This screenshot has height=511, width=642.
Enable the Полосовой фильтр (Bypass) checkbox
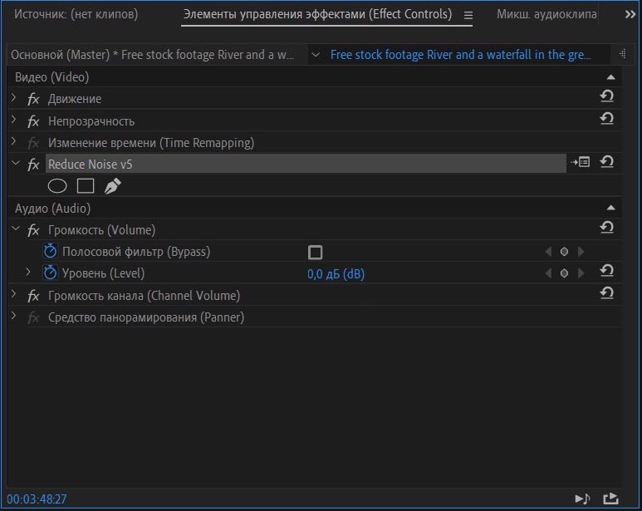coord(315,252)
